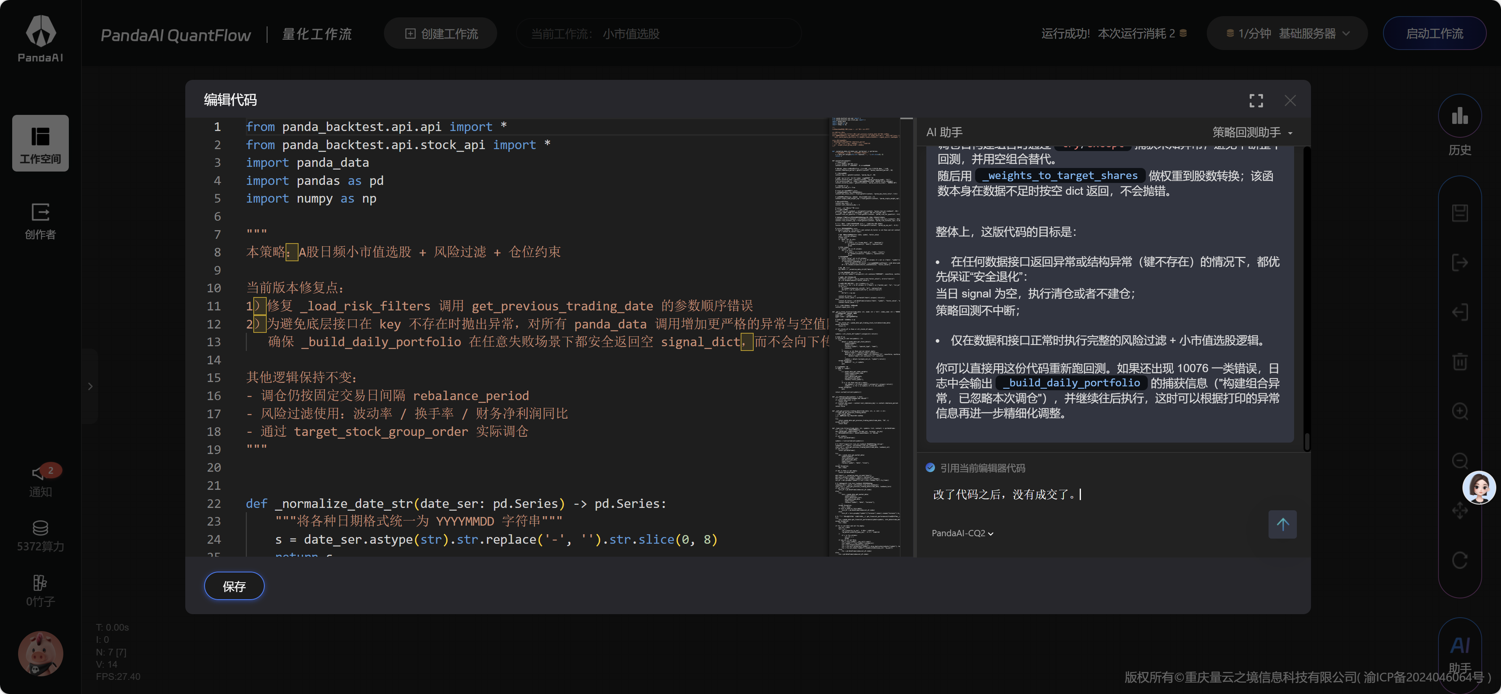Viewport: 1501px width, 694px height.
Task: Click line 24 with date_ser.astype(str)
Action: [496, 540]
